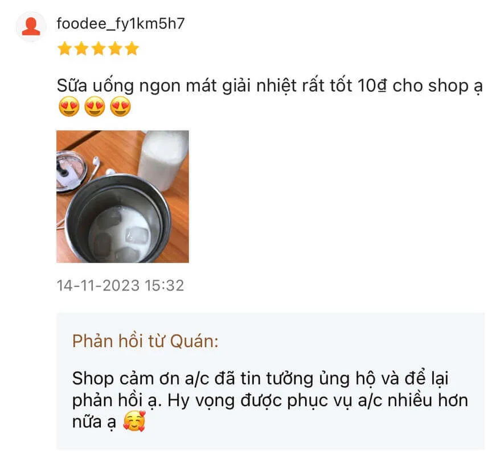Open reviewer foodee_fy1km5h7's profile name
Viewport: 500px width, 466px height.
[121, 24]
